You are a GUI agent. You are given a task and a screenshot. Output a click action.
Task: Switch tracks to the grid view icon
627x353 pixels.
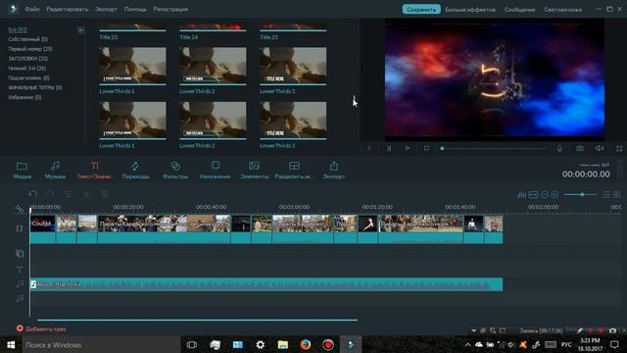pyautogui.click(x=617, y=194)
